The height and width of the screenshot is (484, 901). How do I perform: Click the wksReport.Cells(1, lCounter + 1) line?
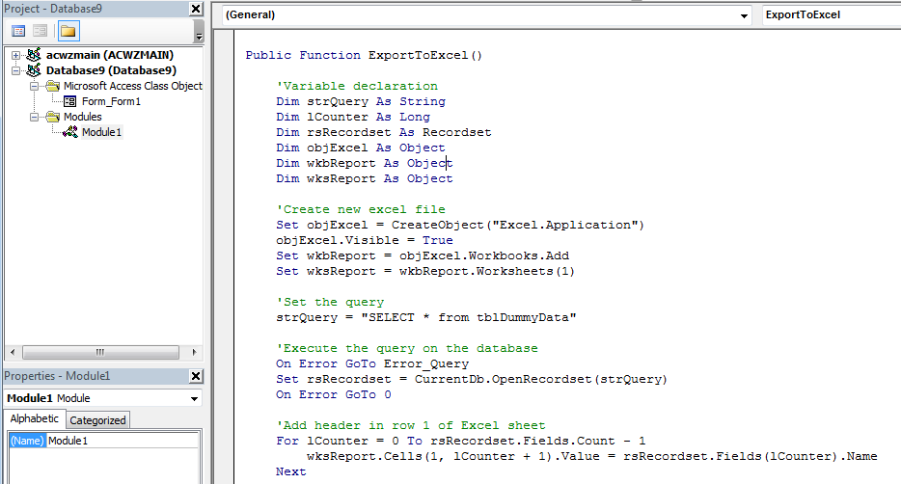tap(592, 457)
